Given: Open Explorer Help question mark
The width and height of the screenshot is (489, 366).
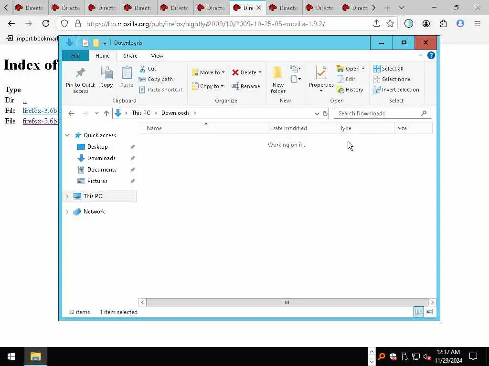Looking at the screenshot, I should 431,55.
